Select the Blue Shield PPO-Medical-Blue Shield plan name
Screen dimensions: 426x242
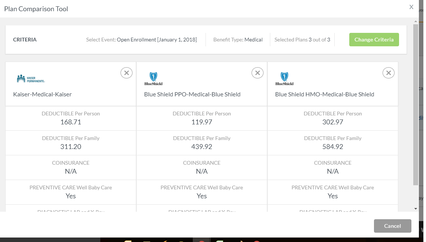click(x=192, y=94)
